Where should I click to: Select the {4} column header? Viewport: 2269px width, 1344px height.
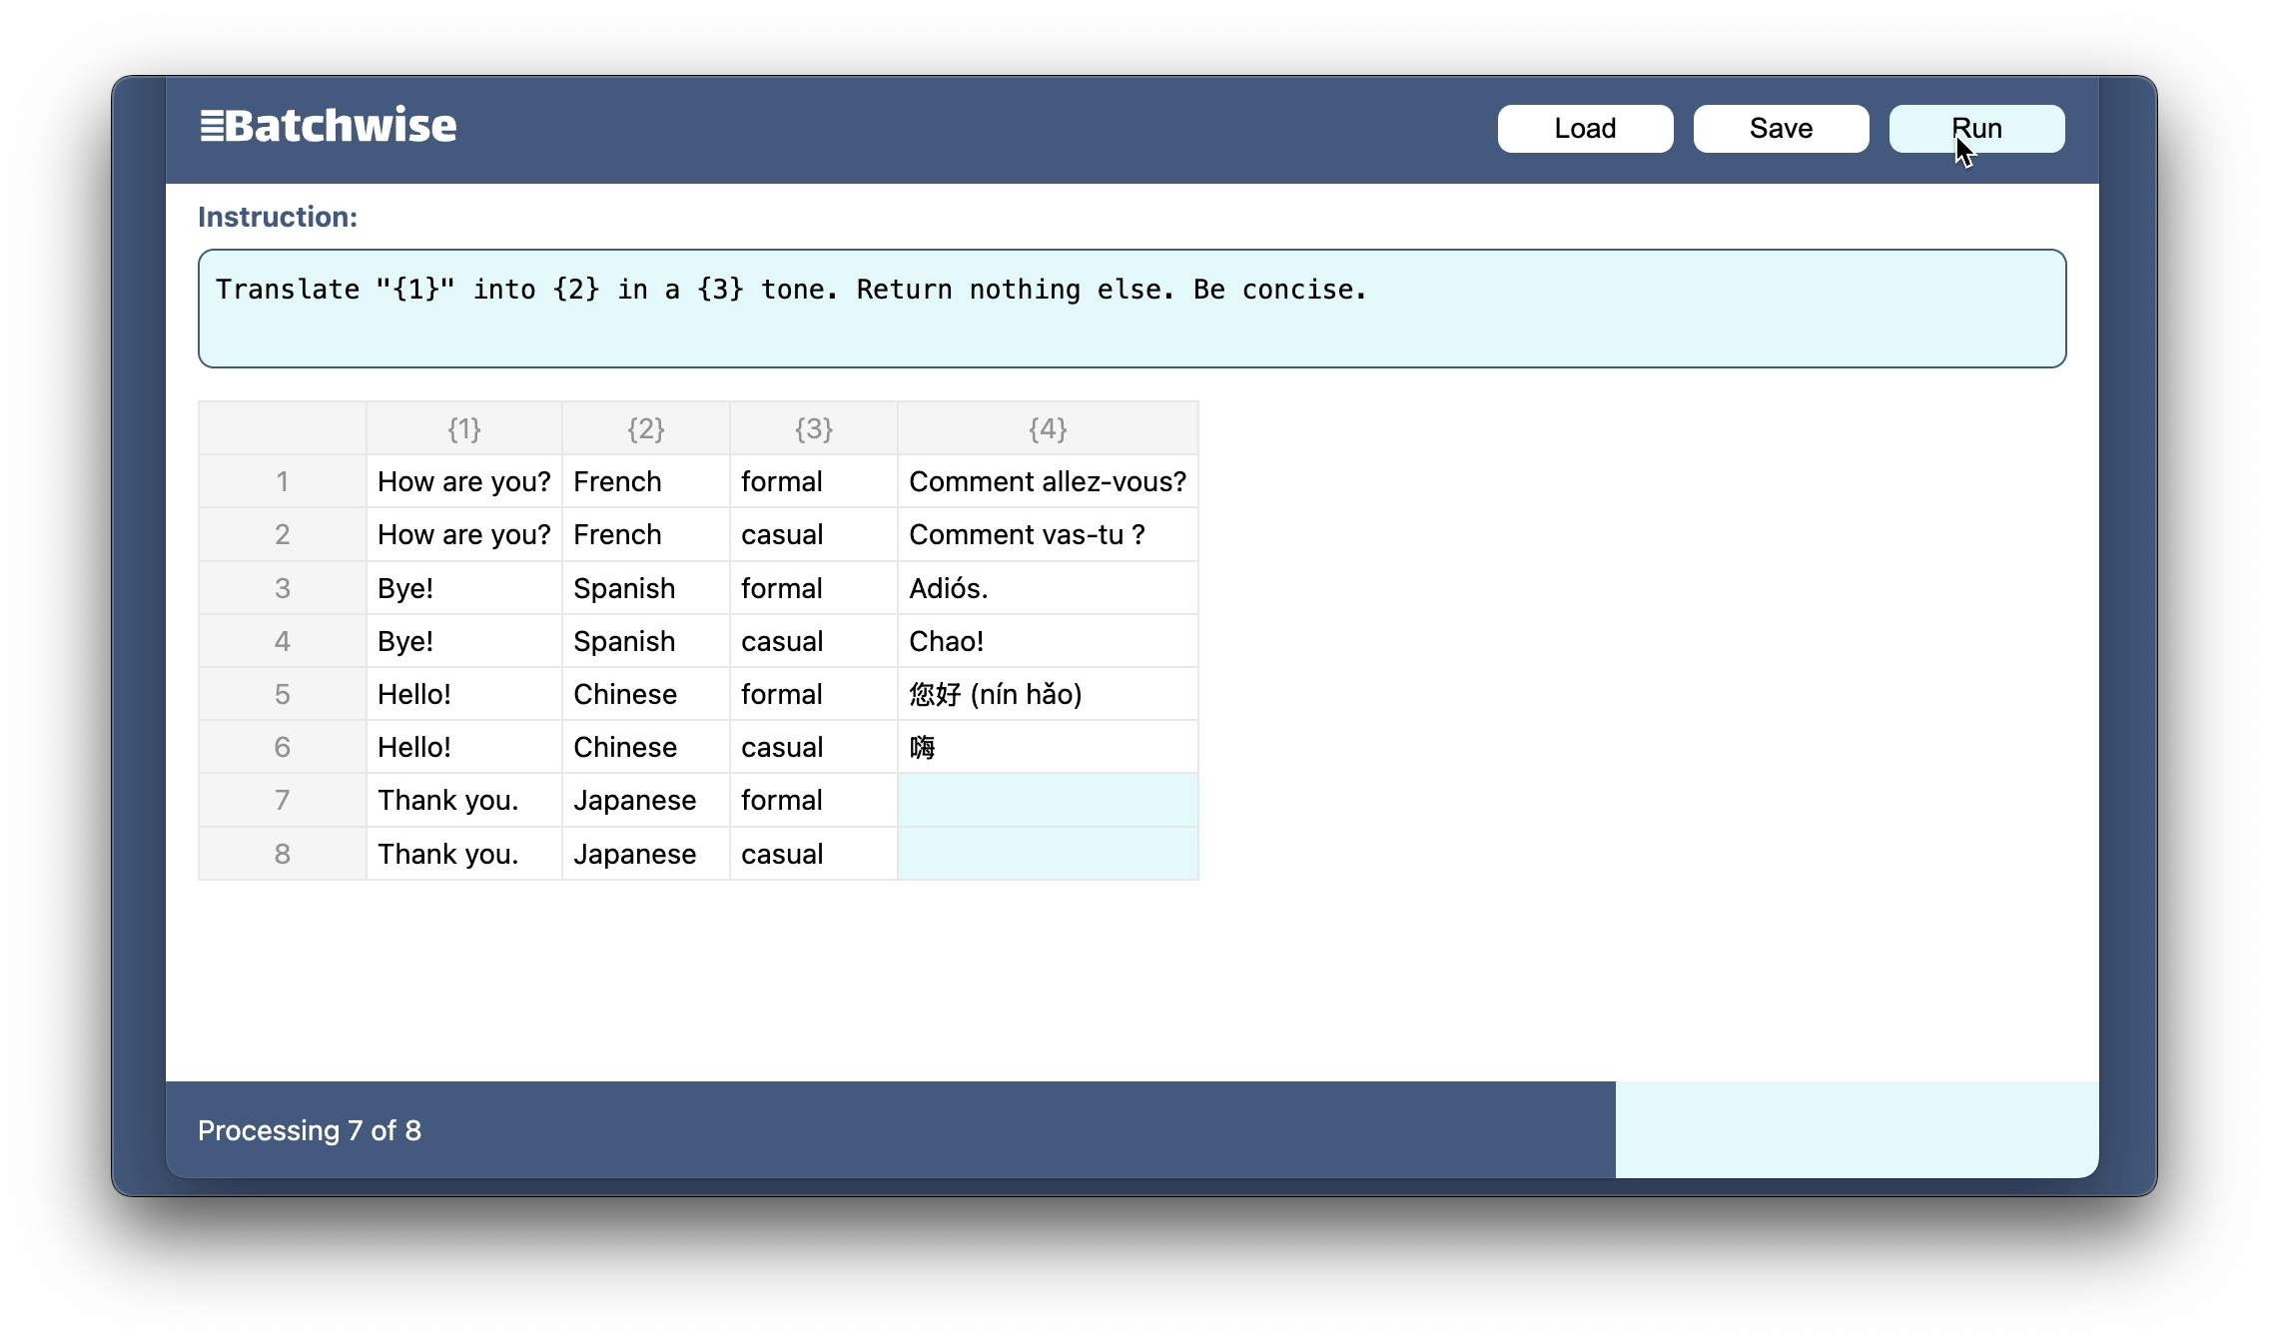click(1047, 429)
